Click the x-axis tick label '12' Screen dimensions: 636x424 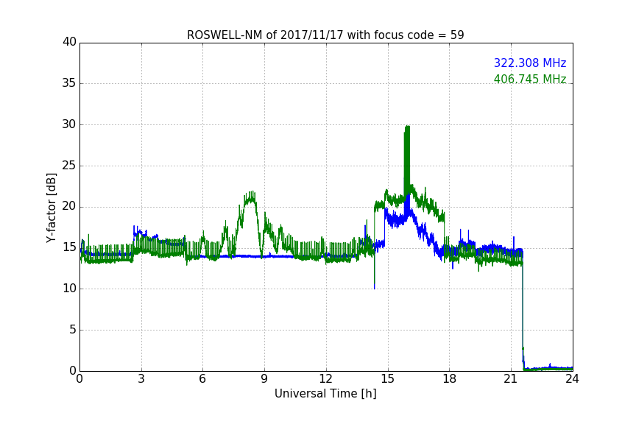tap(326, 379)
